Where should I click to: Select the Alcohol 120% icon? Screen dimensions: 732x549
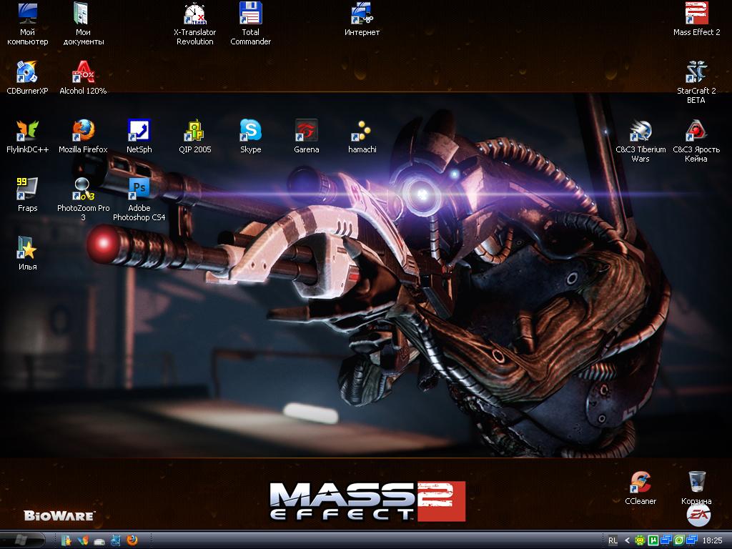click(x=83, y=77)
